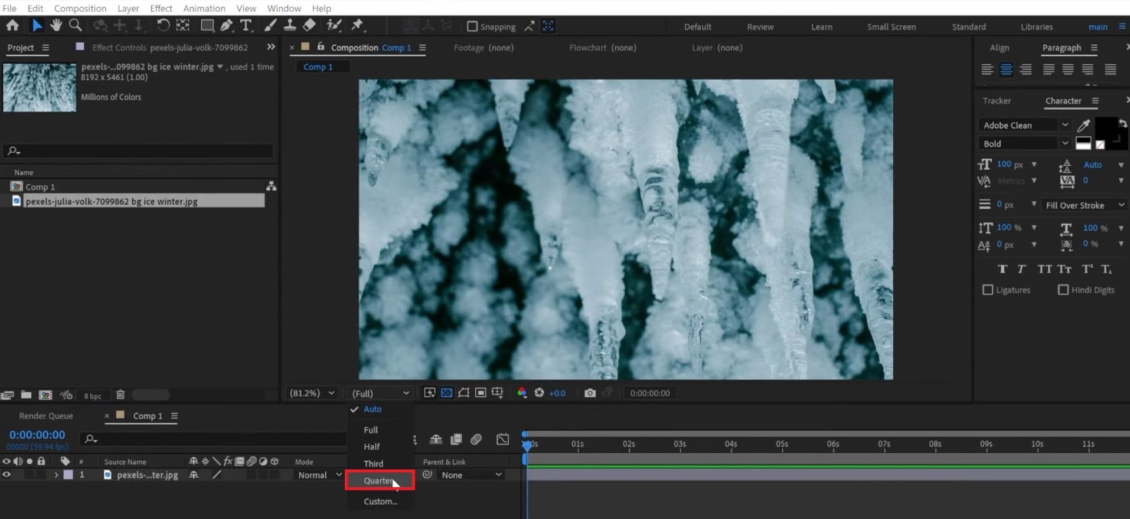
Task: Open the Animation menu
Action: pyautogui.click(x=204, y=8)
